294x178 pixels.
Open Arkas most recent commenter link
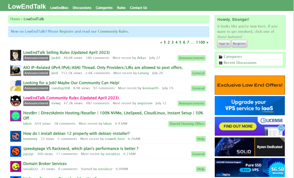[142, 58]
